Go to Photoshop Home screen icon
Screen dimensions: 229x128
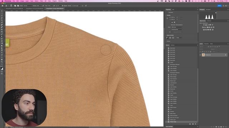click(x=3, y=6)
